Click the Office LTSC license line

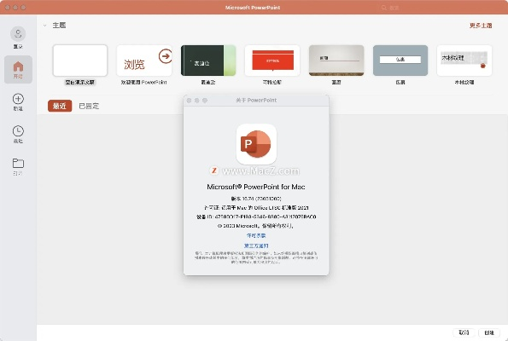coord(256,208)
